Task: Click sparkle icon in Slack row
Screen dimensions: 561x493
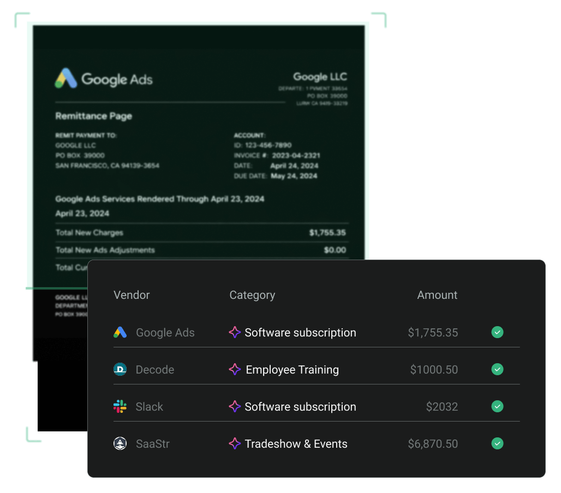Action: click(x=235, y=406)
